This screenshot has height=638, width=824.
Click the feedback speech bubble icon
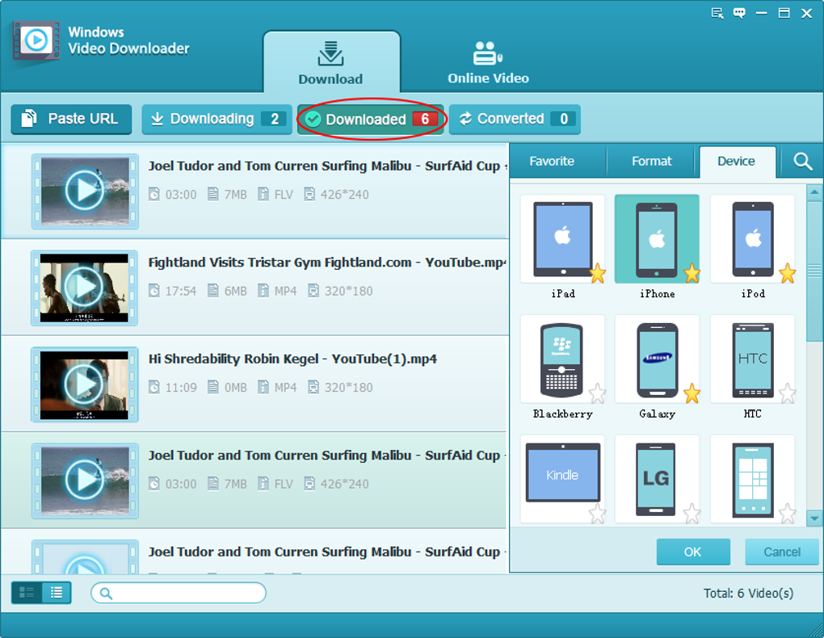click(739, 13)
